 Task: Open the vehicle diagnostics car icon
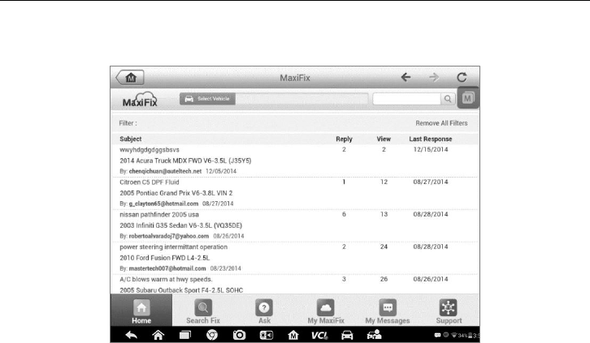[347, 335]
